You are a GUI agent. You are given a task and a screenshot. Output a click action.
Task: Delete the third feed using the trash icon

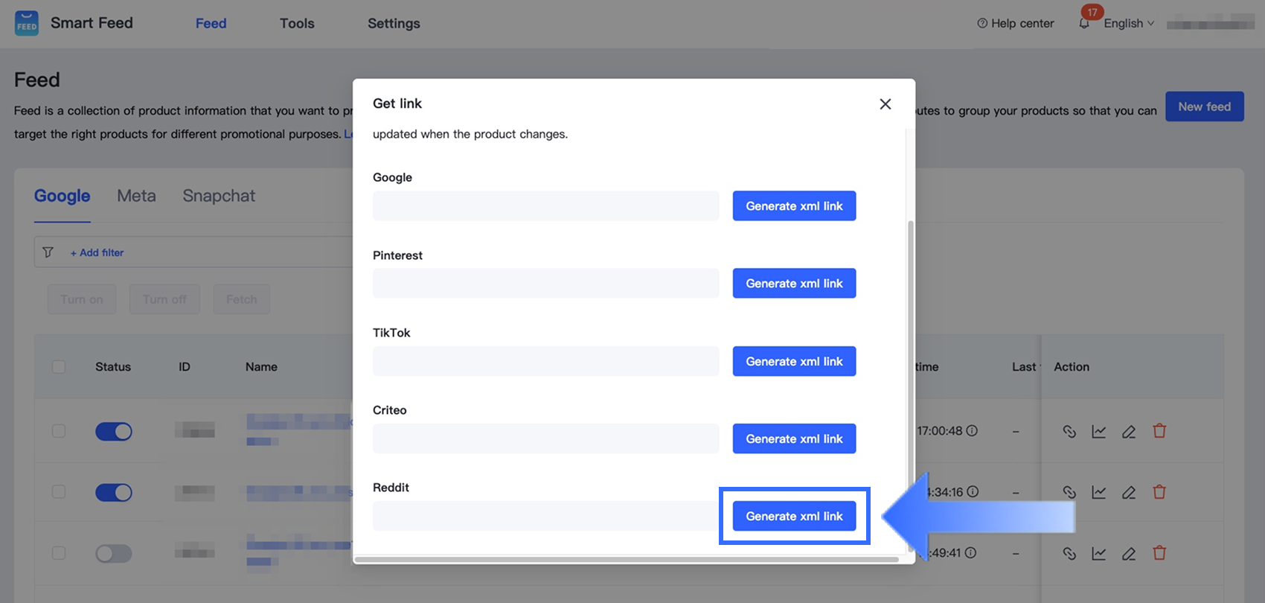tap(1159, 553)
